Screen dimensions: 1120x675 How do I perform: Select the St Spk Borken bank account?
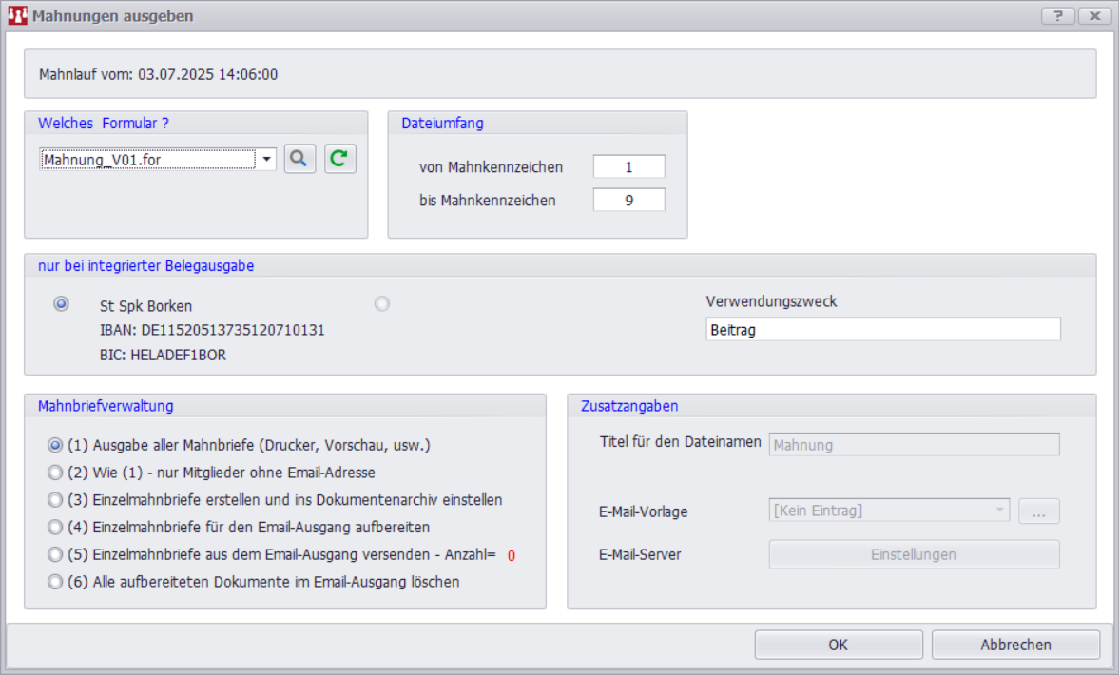62,304
